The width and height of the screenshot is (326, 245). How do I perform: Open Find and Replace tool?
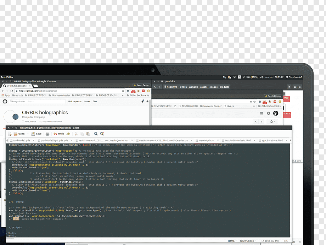pyautogui.click(x=102, y=134)
